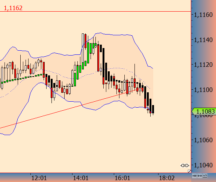Click the compress-spacing arrows icon below price axis

tap(194, 176)
